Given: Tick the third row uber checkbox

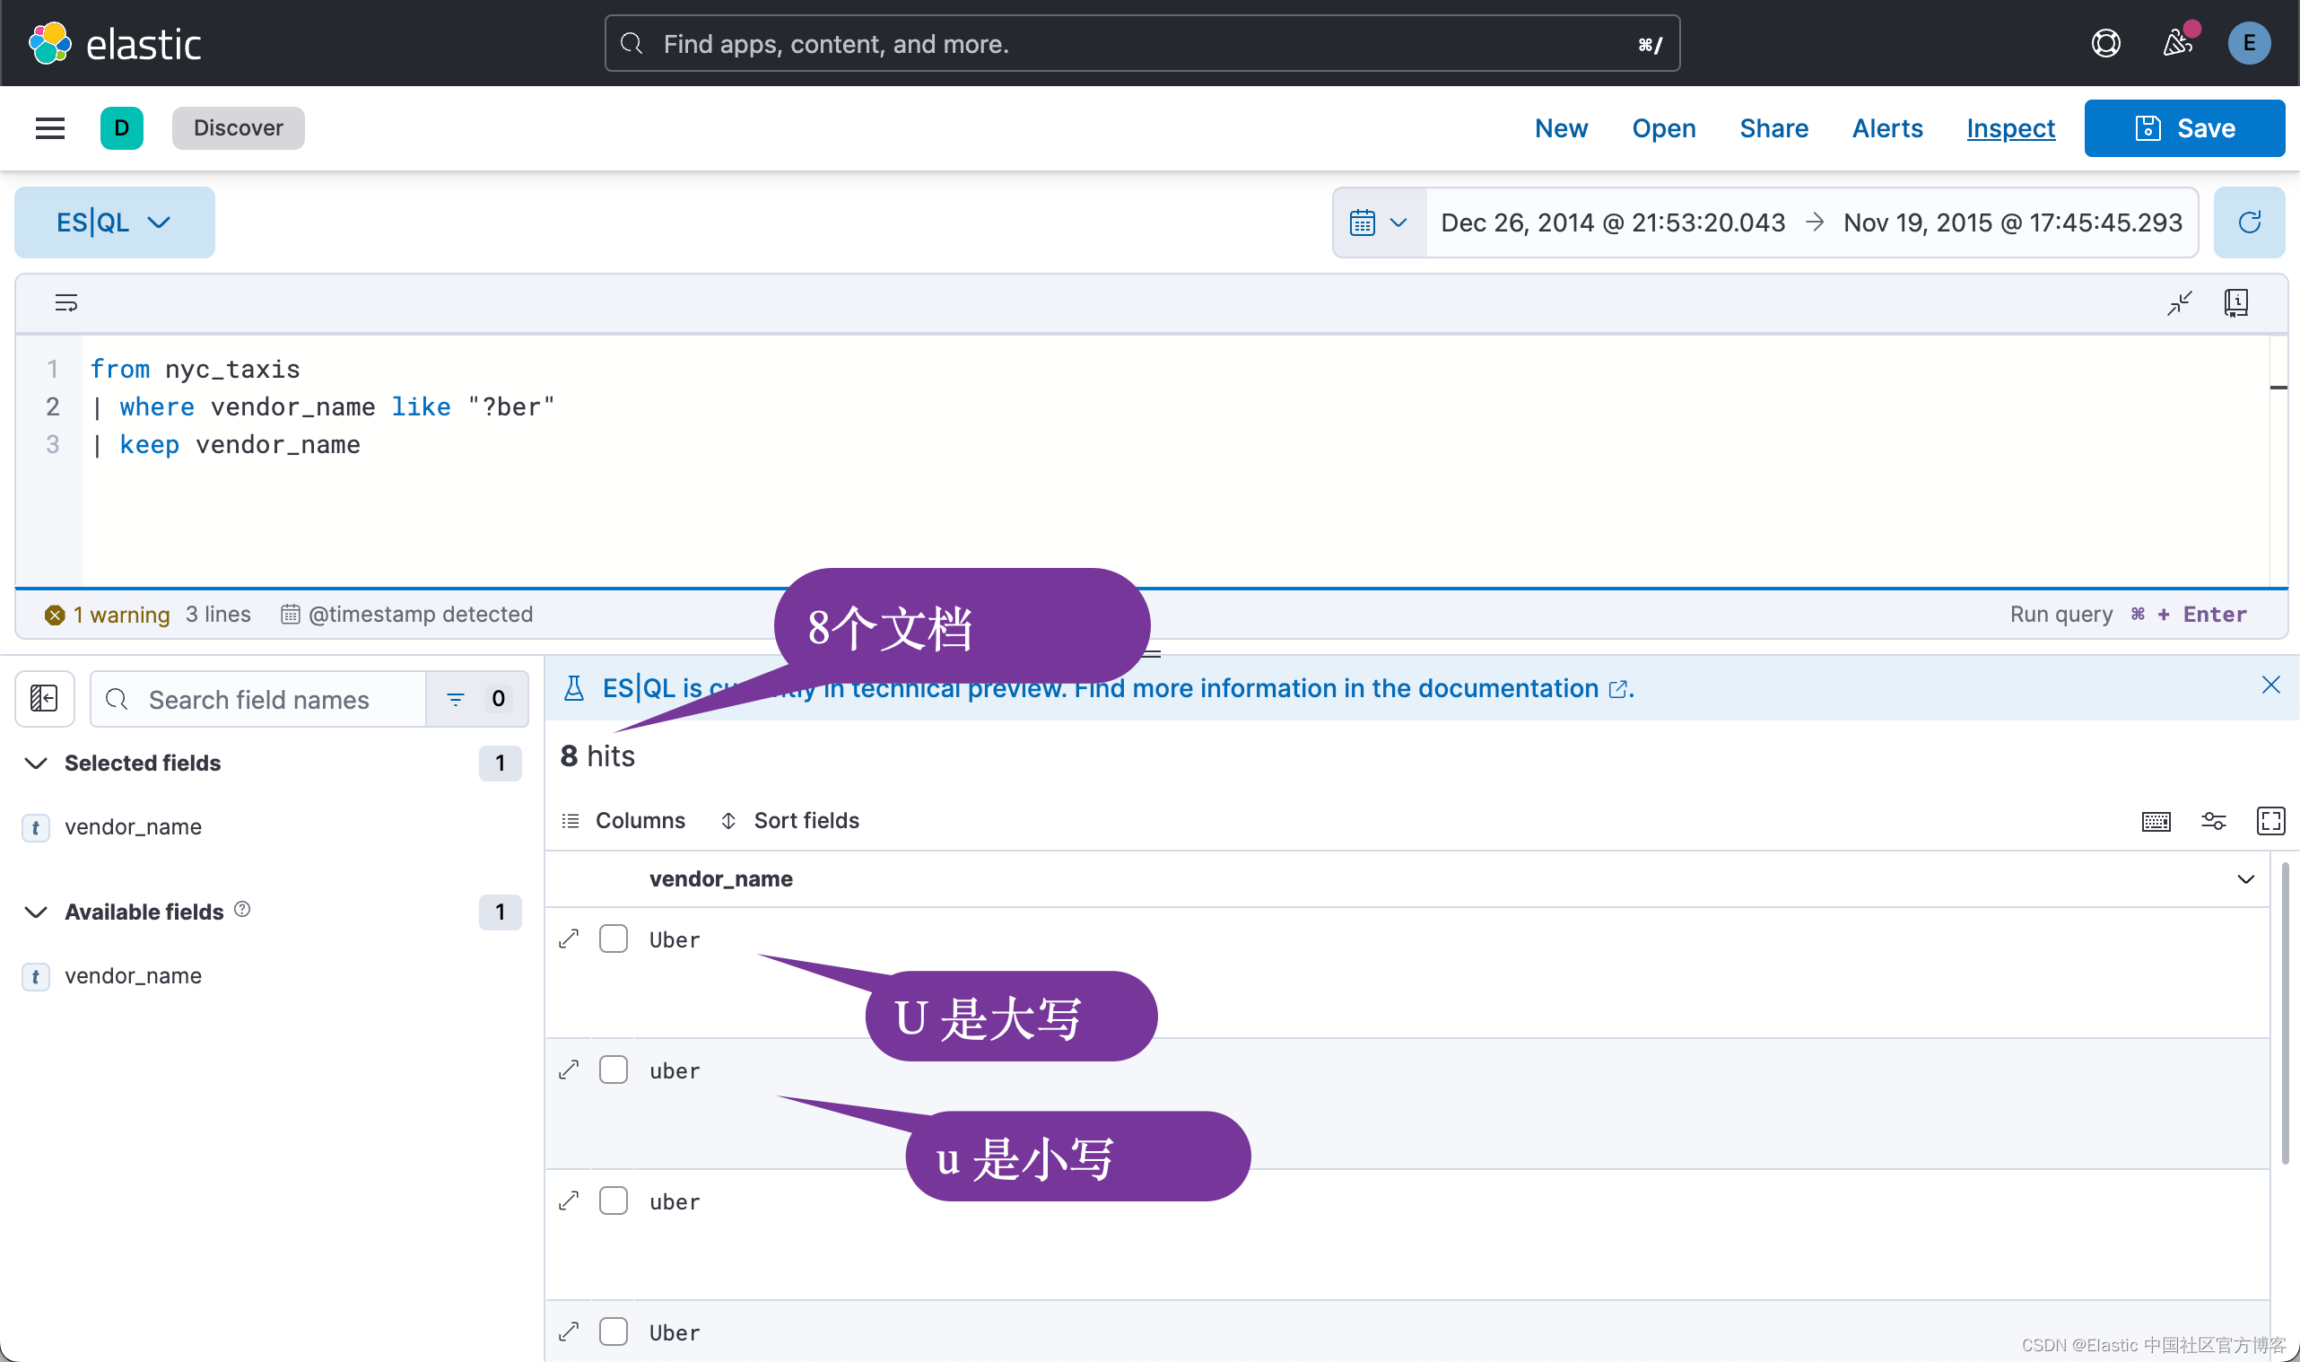Looking at the screenshot, I should click(x=613, y=1200).
